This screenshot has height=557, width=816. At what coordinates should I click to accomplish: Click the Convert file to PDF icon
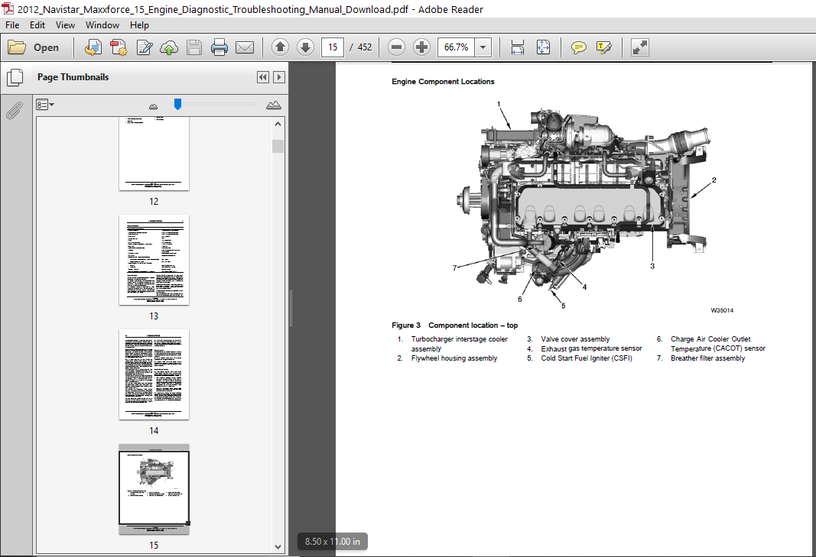[119, 47]
